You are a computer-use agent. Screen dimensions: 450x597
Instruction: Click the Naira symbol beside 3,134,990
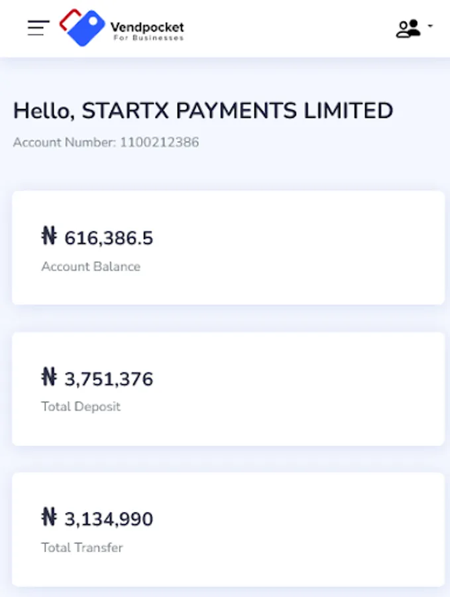(49, 518)
